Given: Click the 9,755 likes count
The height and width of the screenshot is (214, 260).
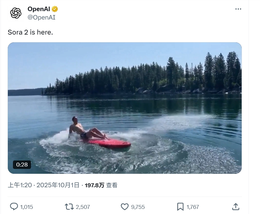Looking at the screenshot, I should [138, 207].
